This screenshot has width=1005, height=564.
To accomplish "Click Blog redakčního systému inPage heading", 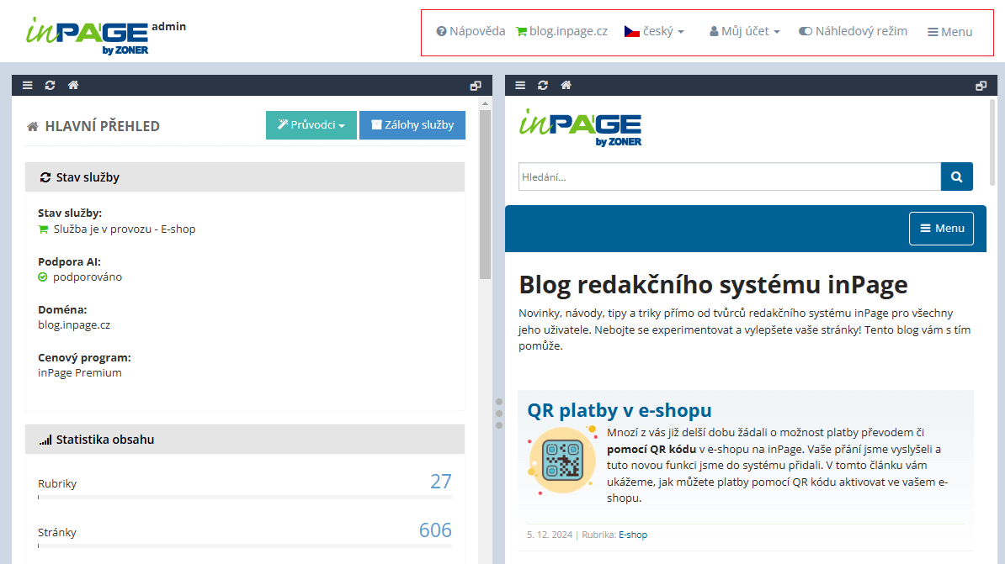I will click(x=714, y=285).
